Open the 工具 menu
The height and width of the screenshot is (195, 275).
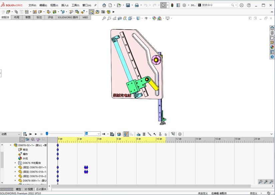tap(75, 5)
